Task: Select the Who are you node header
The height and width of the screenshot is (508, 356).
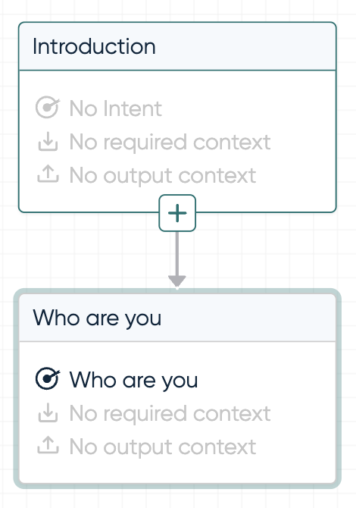Action: coord(177,318)
